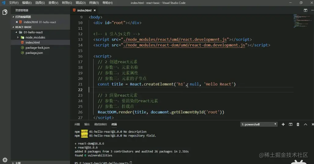Click the react-dom.development.js script path link
The height and width of the screenshot is (164, 314).
[x=184, y=45]
